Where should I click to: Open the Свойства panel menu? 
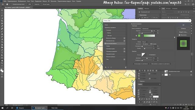tap(160, 9)
